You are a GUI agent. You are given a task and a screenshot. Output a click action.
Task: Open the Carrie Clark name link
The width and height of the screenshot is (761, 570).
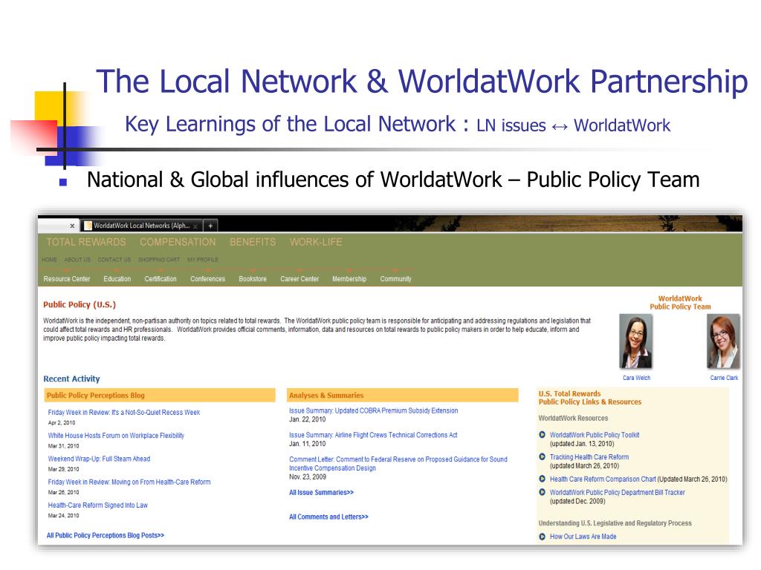[724, 378]
